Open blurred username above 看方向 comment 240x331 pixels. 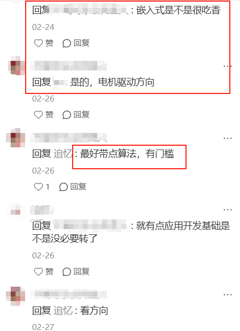[68, 294]
